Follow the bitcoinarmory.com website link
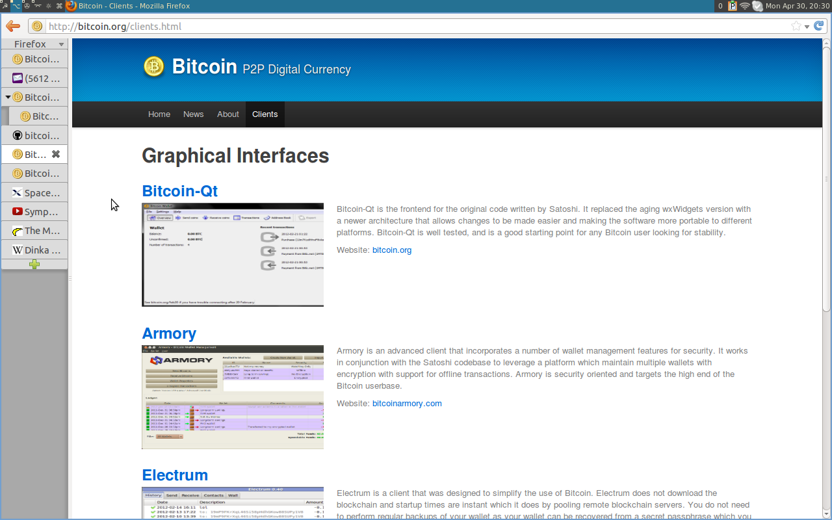This screenshot has height=520, width=832. click(407, 404)
